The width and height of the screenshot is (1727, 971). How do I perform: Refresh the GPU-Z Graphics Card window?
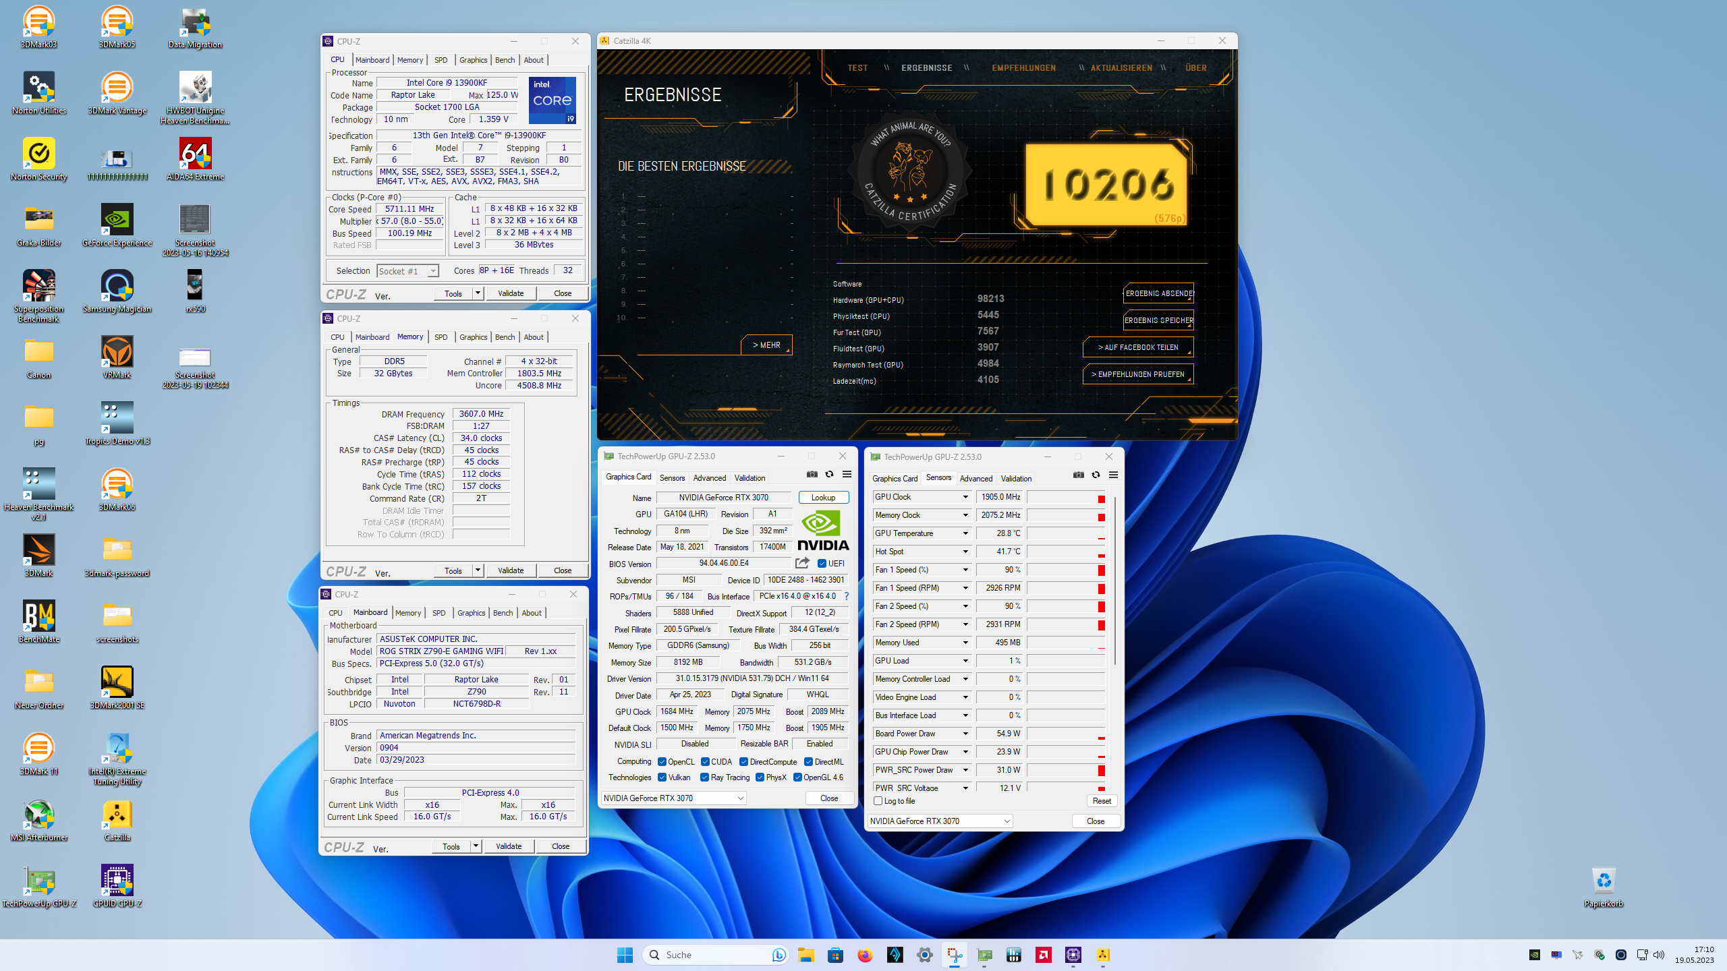[x=829, y=475]
